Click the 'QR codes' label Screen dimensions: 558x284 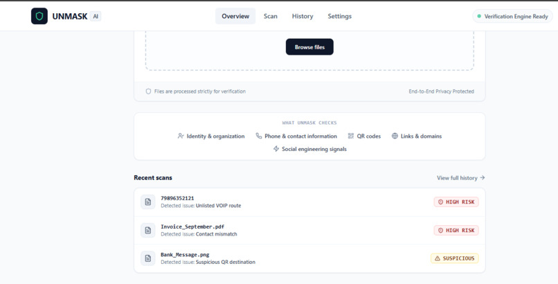369,136
